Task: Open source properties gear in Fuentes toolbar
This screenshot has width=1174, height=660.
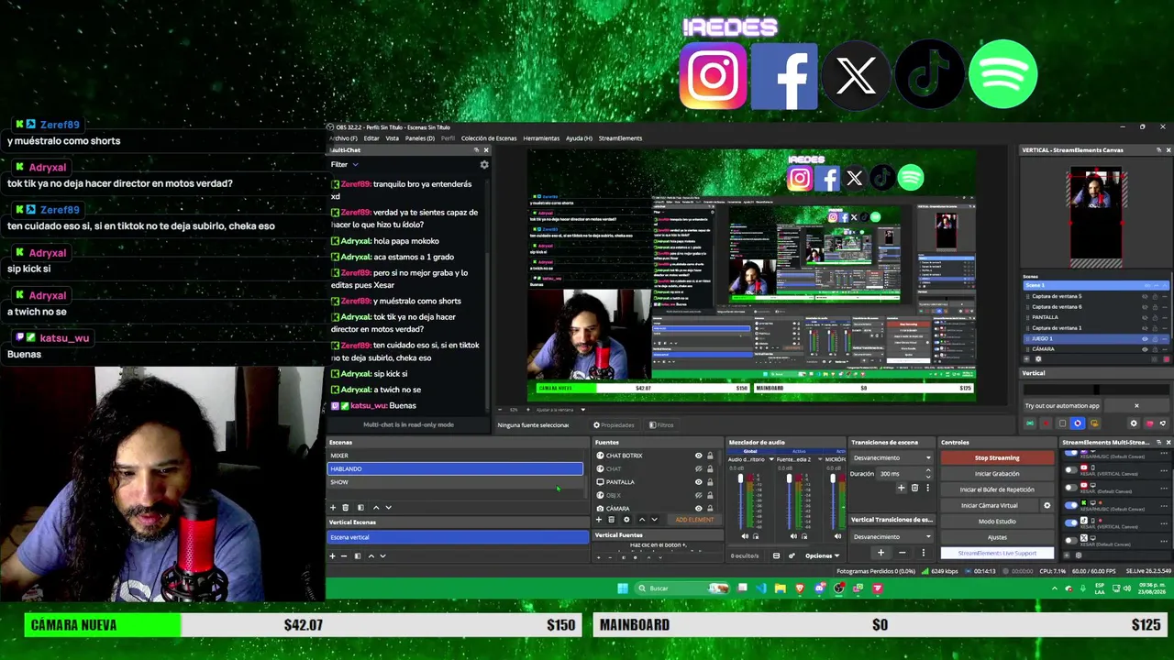Action: (x=626, y=520)
